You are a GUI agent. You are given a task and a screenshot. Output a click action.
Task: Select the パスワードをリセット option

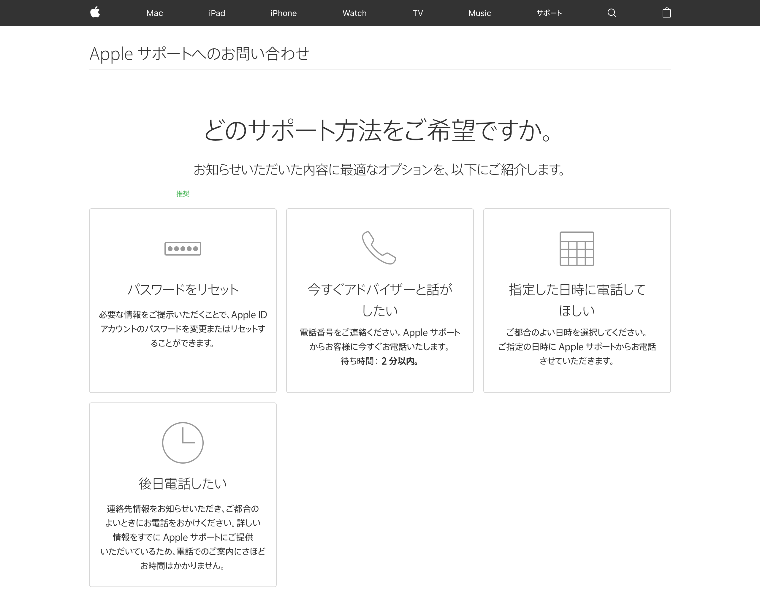(x=183, y=300)
